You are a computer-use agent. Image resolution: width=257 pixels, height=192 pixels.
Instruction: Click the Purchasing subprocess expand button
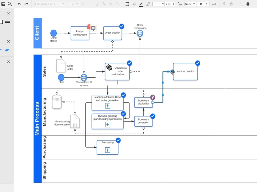click(x=107, y=150)
